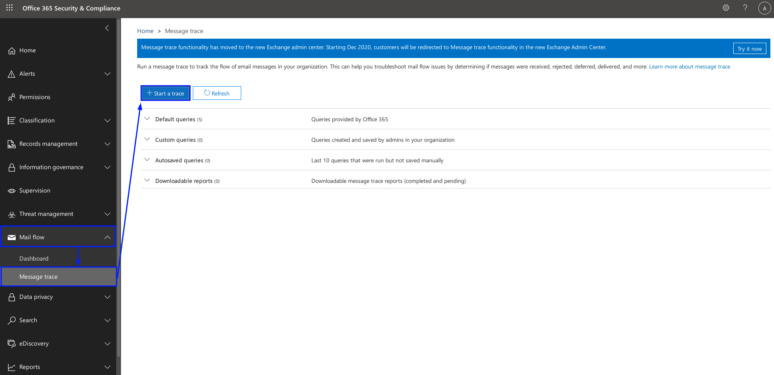Select Message trace in the sidebar
This screenshot has width=774, height=375.
tap(58, 277)
